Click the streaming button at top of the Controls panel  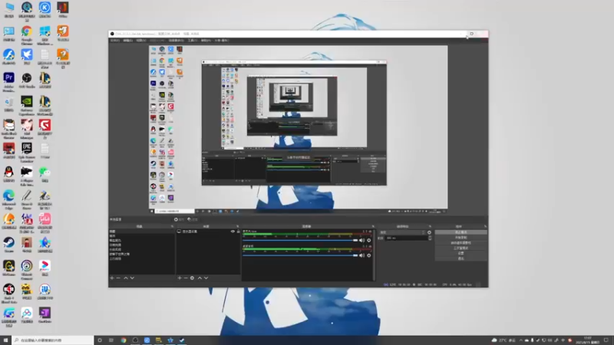pos(461,232)
